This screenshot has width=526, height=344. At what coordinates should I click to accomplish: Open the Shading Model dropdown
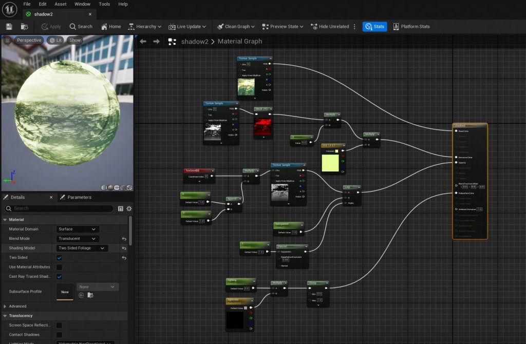(x=82, y=249)
